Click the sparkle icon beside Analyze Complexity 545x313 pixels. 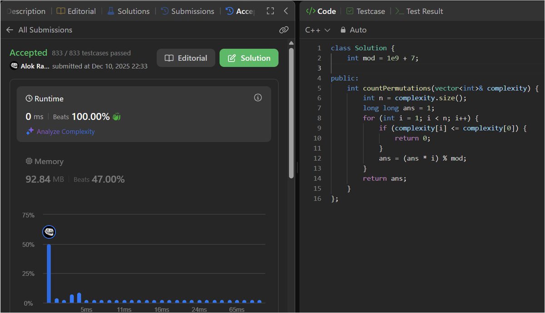coord(30,131)
